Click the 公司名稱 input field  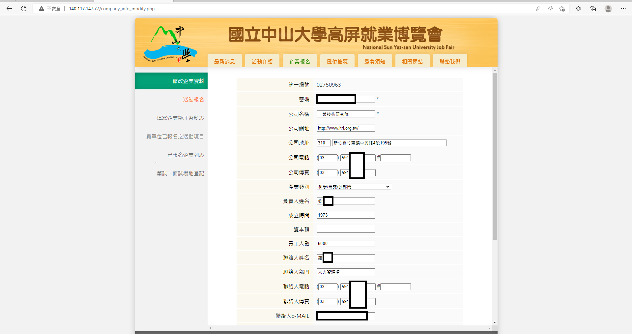[x=346, y=114]
